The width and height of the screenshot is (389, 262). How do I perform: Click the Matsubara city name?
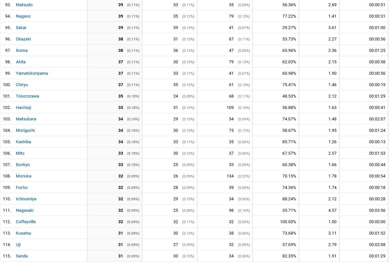(26, 119)
